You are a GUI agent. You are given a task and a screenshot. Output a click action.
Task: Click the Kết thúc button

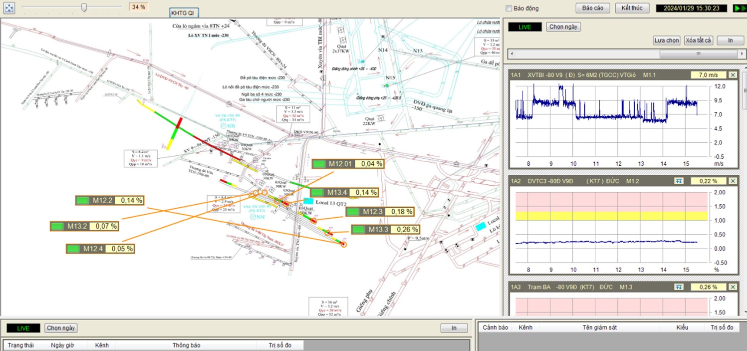point(632,8)
